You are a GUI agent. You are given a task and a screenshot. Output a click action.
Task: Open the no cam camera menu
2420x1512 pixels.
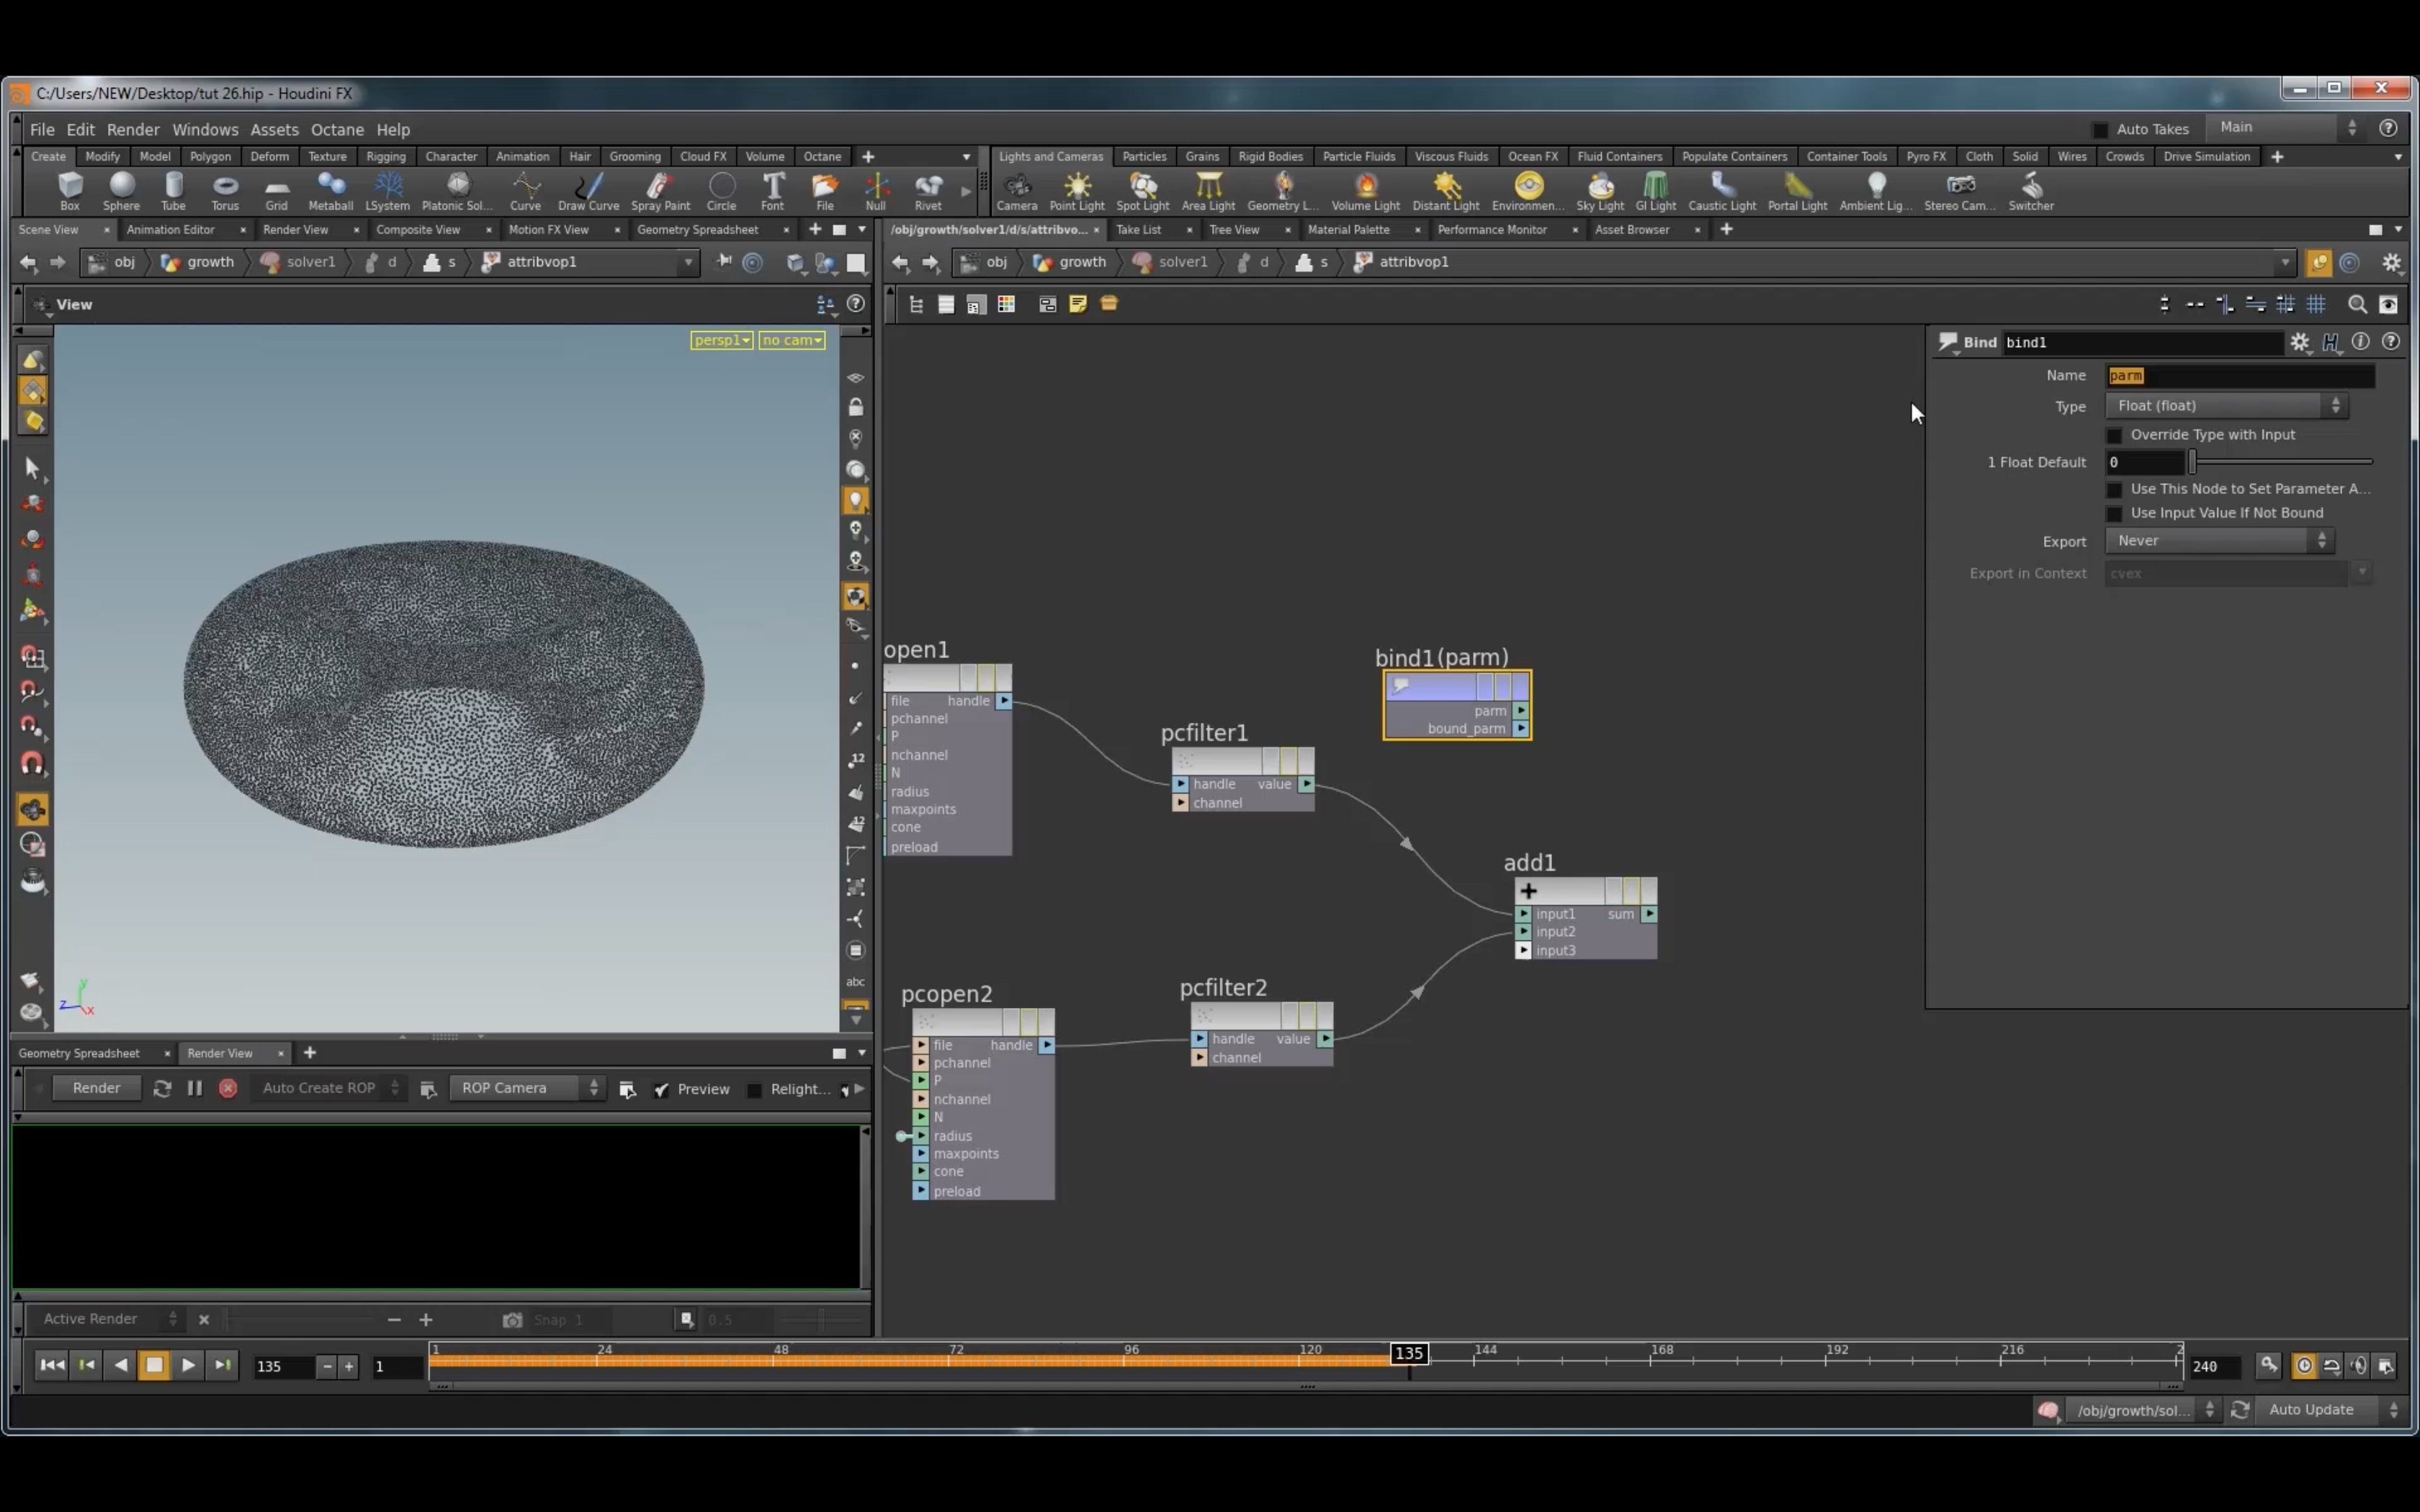point(791,340)
